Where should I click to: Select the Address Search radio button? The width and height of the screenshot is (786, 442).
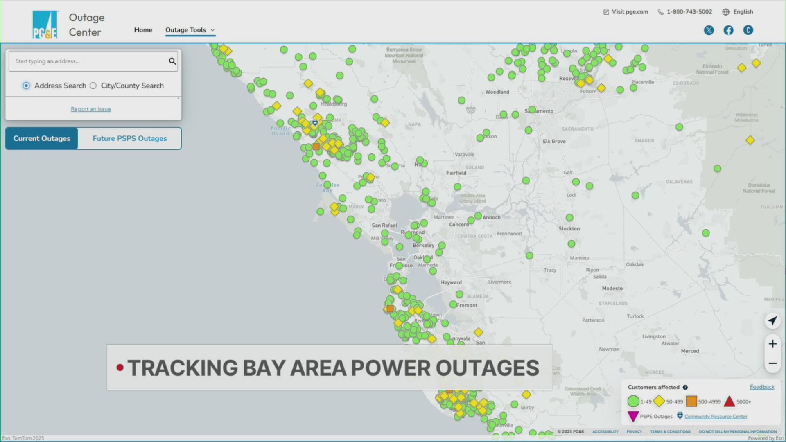(26, 86)
